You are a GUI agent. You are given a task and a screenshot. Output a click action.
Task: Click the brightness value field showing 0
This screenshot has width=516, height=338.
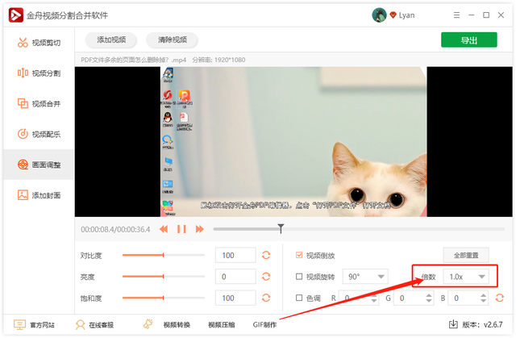[235, 277]
